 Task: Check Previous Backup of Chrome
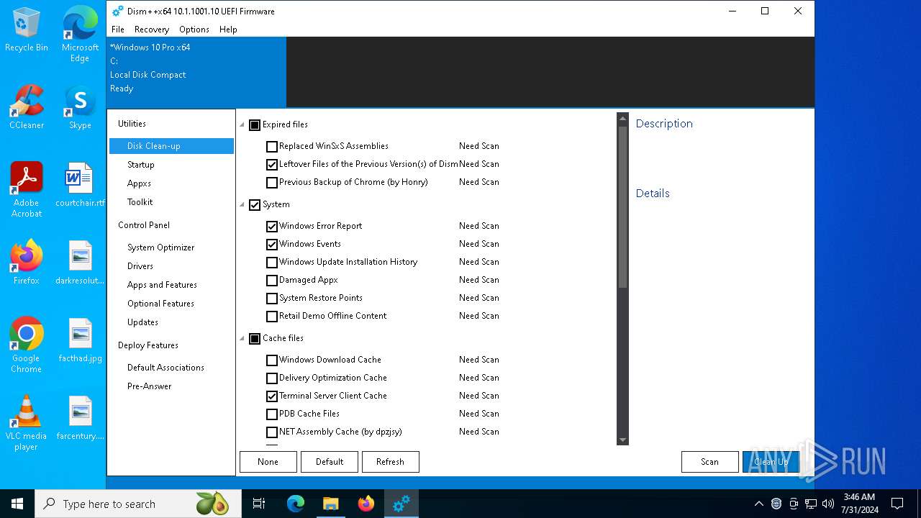tap(272, 183)
